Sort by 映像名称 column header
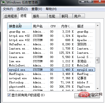105x103 pixels. (x=20, y=26)
